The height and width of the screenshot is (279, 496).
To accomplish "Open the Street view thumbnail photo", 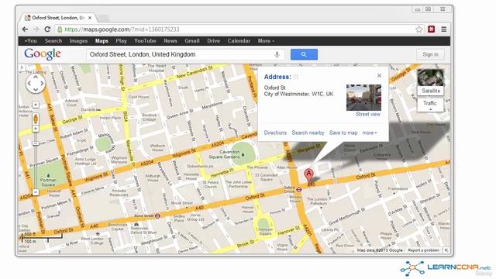I will click(363, 98).
